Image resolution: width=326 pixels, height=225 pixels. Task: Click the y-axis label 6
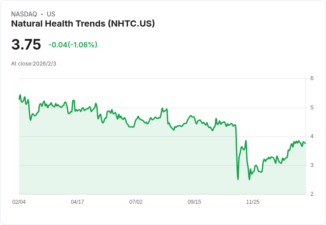(x=312, y=78)
